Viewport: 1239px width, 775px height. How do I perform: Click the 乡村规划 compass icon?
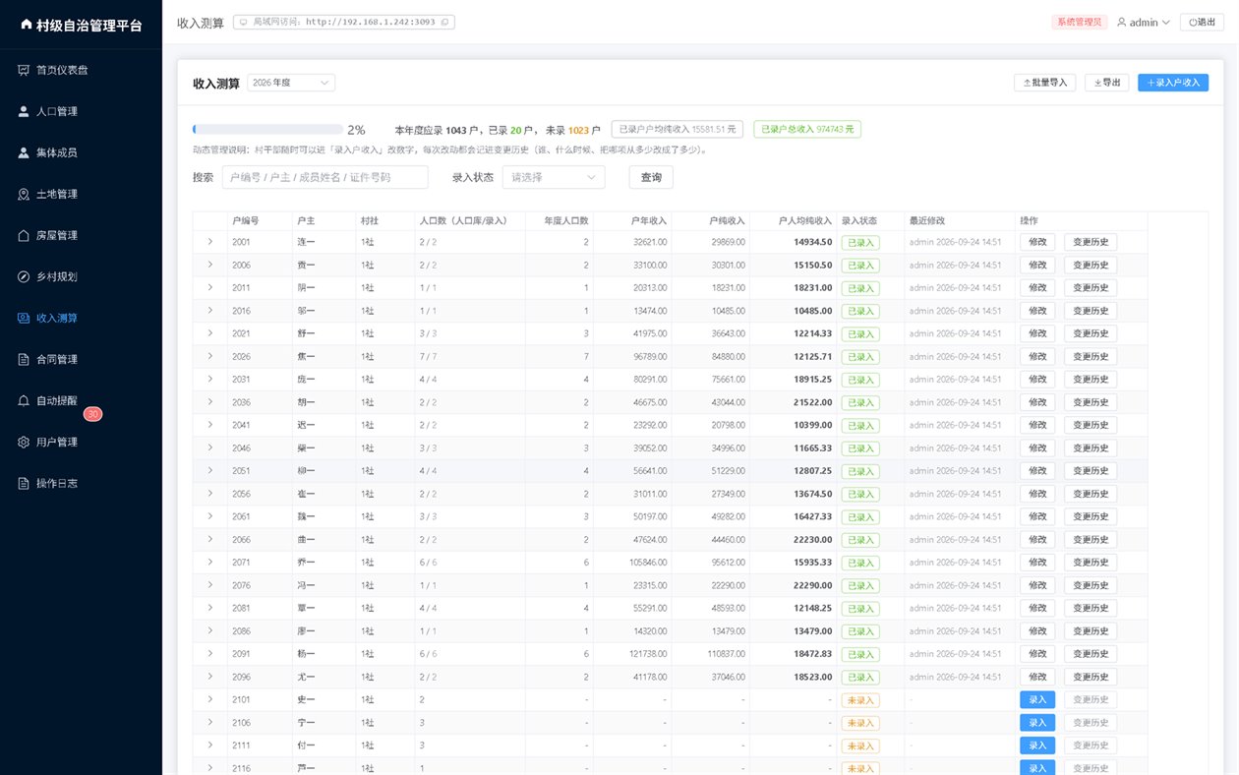coord(24,276)
